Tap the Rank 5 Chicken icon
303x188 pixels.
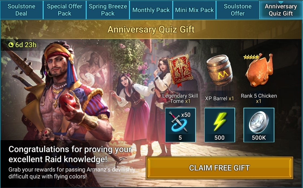[x=259, y=70]
